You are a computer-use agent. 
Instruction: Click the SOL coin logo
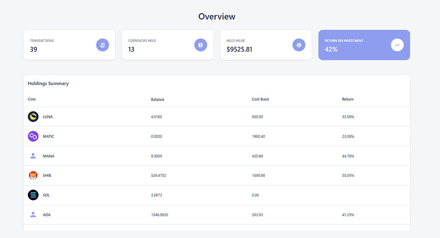(x=33, y=195)
